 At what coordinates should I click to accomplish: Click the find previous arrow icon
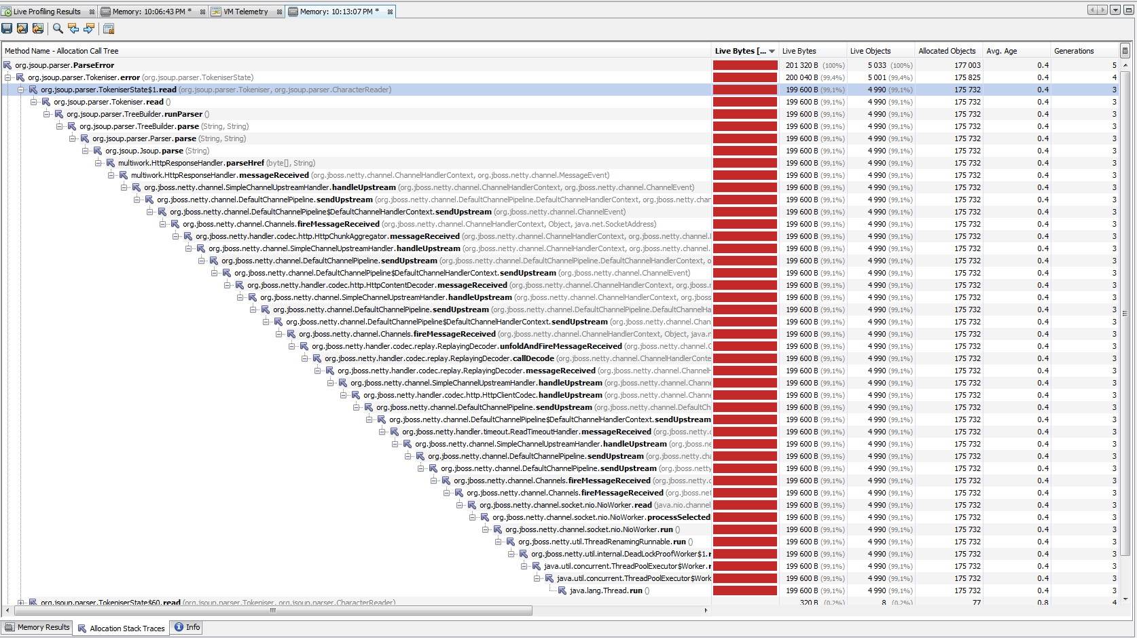click(x=73, y=29)
